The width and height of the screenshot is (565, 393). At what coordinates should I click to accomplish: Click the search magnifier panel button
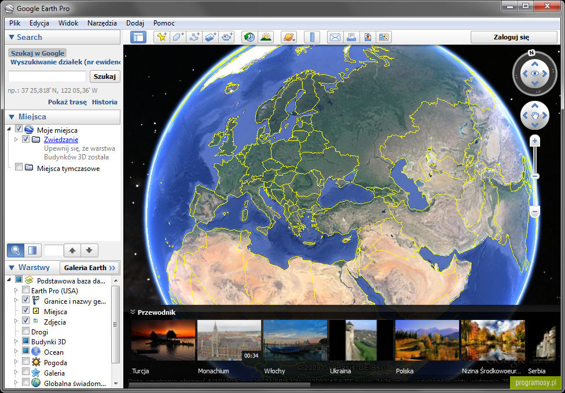pos(16,250)
